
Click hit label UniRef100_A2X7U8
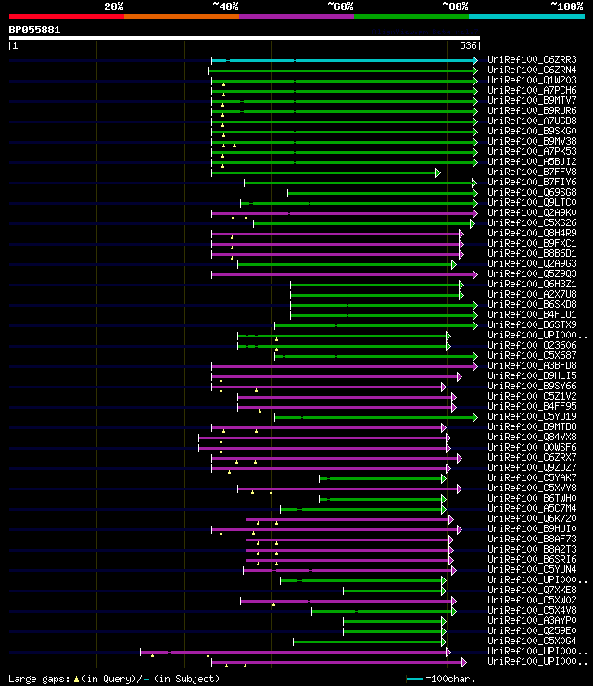point(532,295)
